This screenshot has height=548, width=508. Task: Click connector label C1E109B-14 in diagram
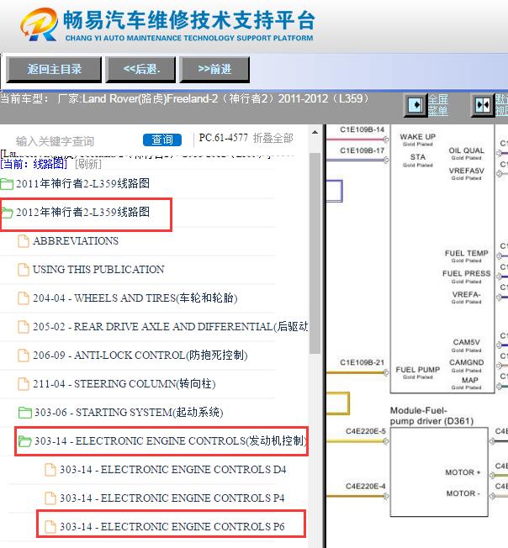click(x=362, y=129)
